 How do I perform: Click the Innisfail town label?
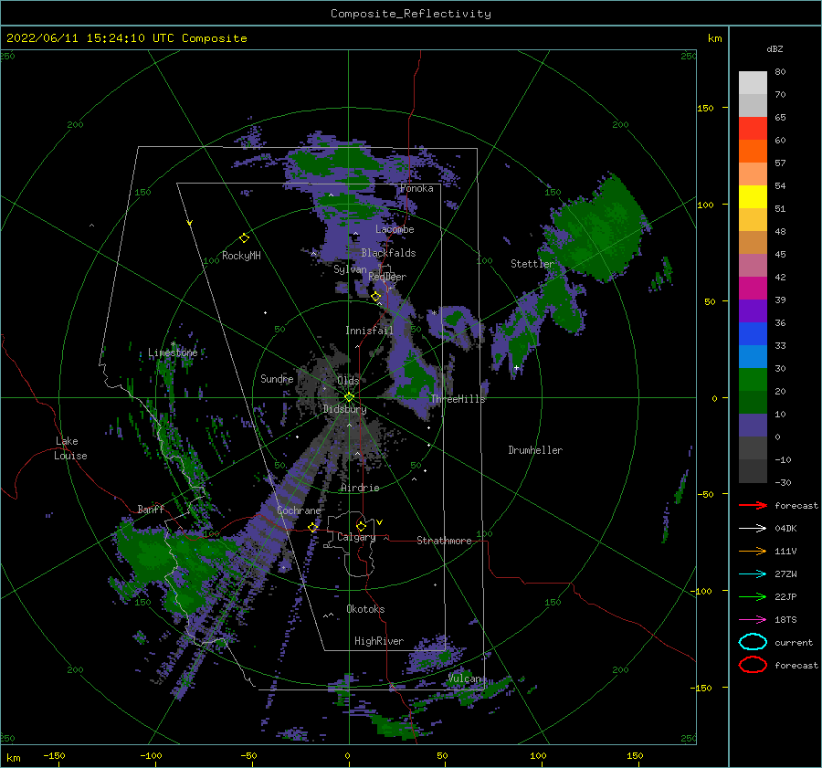click(369, 331)
